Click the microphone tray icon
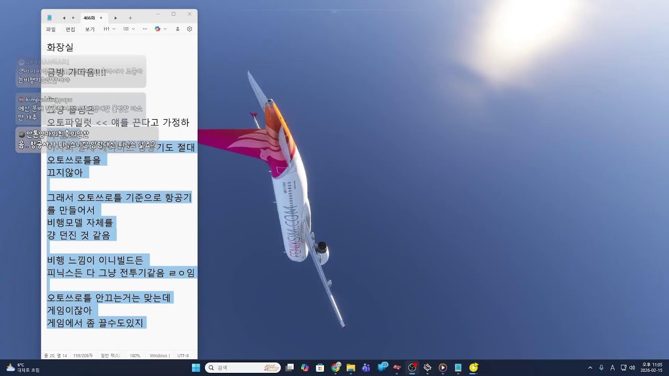 pos(602,368)
